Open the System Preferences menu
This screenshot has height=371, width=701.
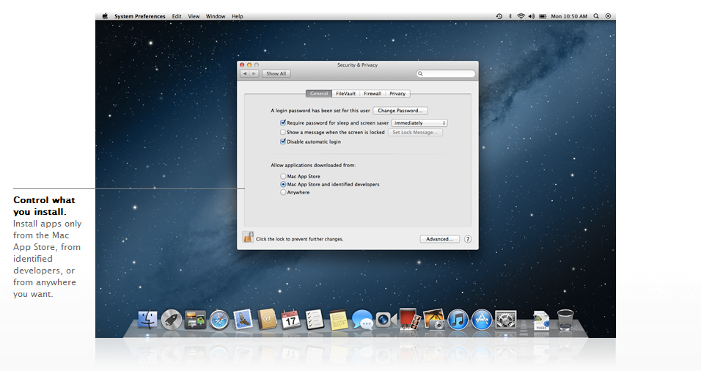pyautogui.click(x=139, y=16)
